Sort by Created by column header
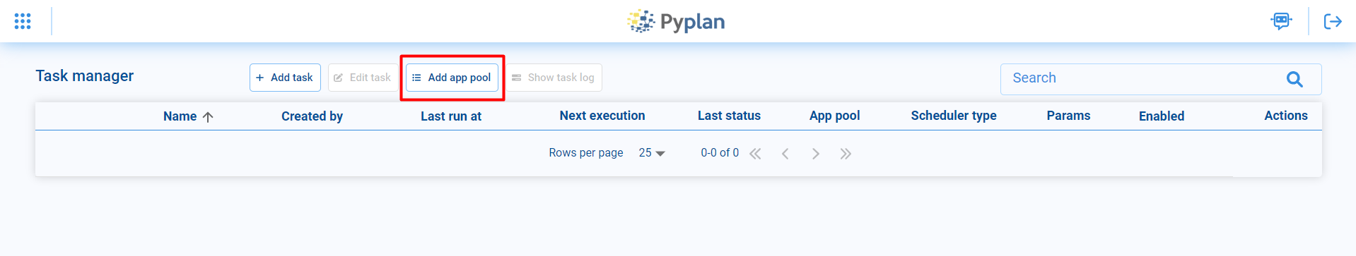Screen dimensions: 1356x256 coord(312,116)
